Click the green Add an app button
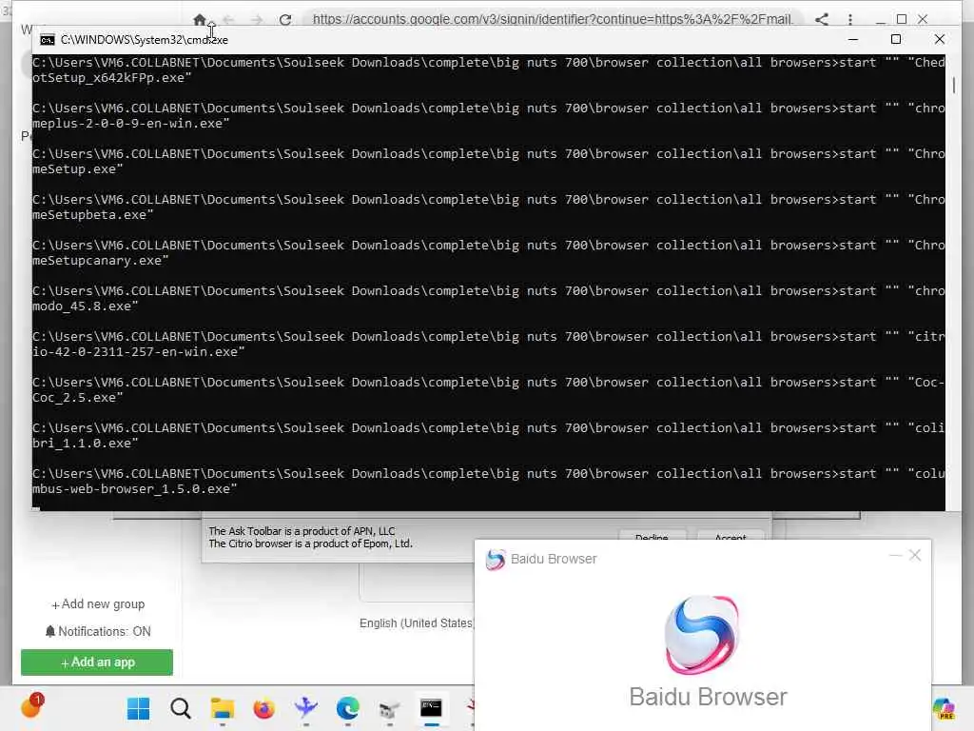Image resolution: width=974 pixels, height=731 pixels. pyautogui.click(x=97, y=662)
